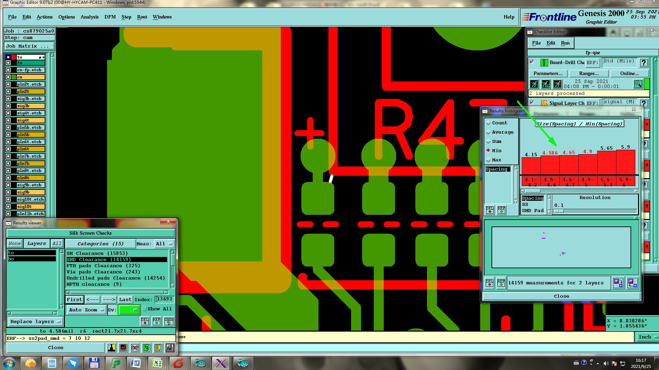The width and height of the screenshot is (659, 370).
Task: Click the left blue-red view icon in histogram footer
Action: (x=618, y=283)
